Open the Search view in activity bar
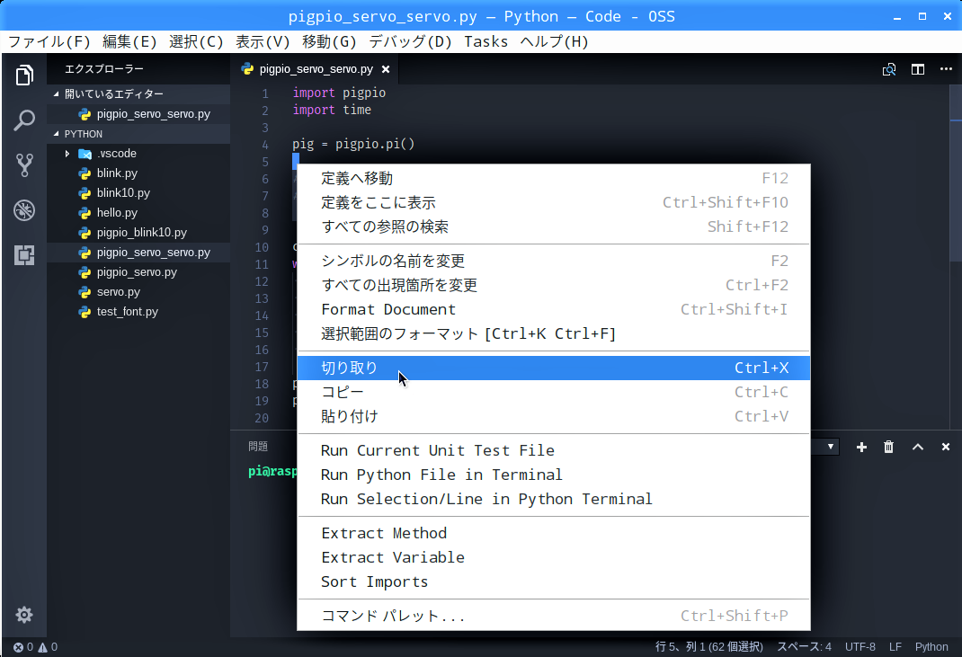The height and width of the screenshot is (657, 962). (x=24, y=120)
